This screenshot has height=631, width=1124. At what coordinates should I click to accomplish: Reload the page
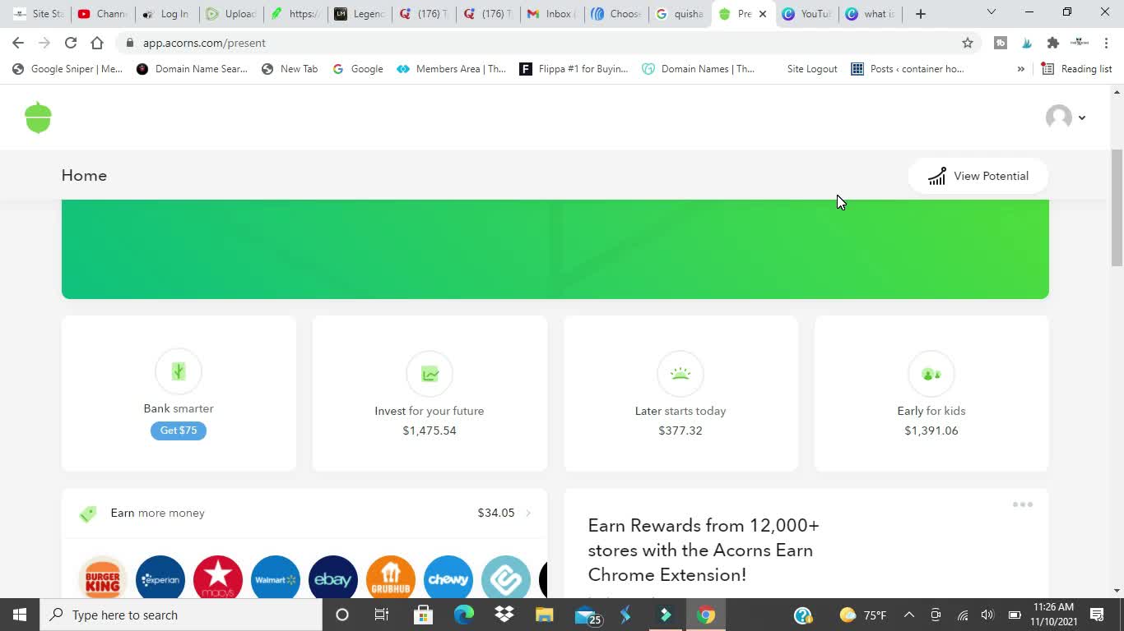click(71, 43)
